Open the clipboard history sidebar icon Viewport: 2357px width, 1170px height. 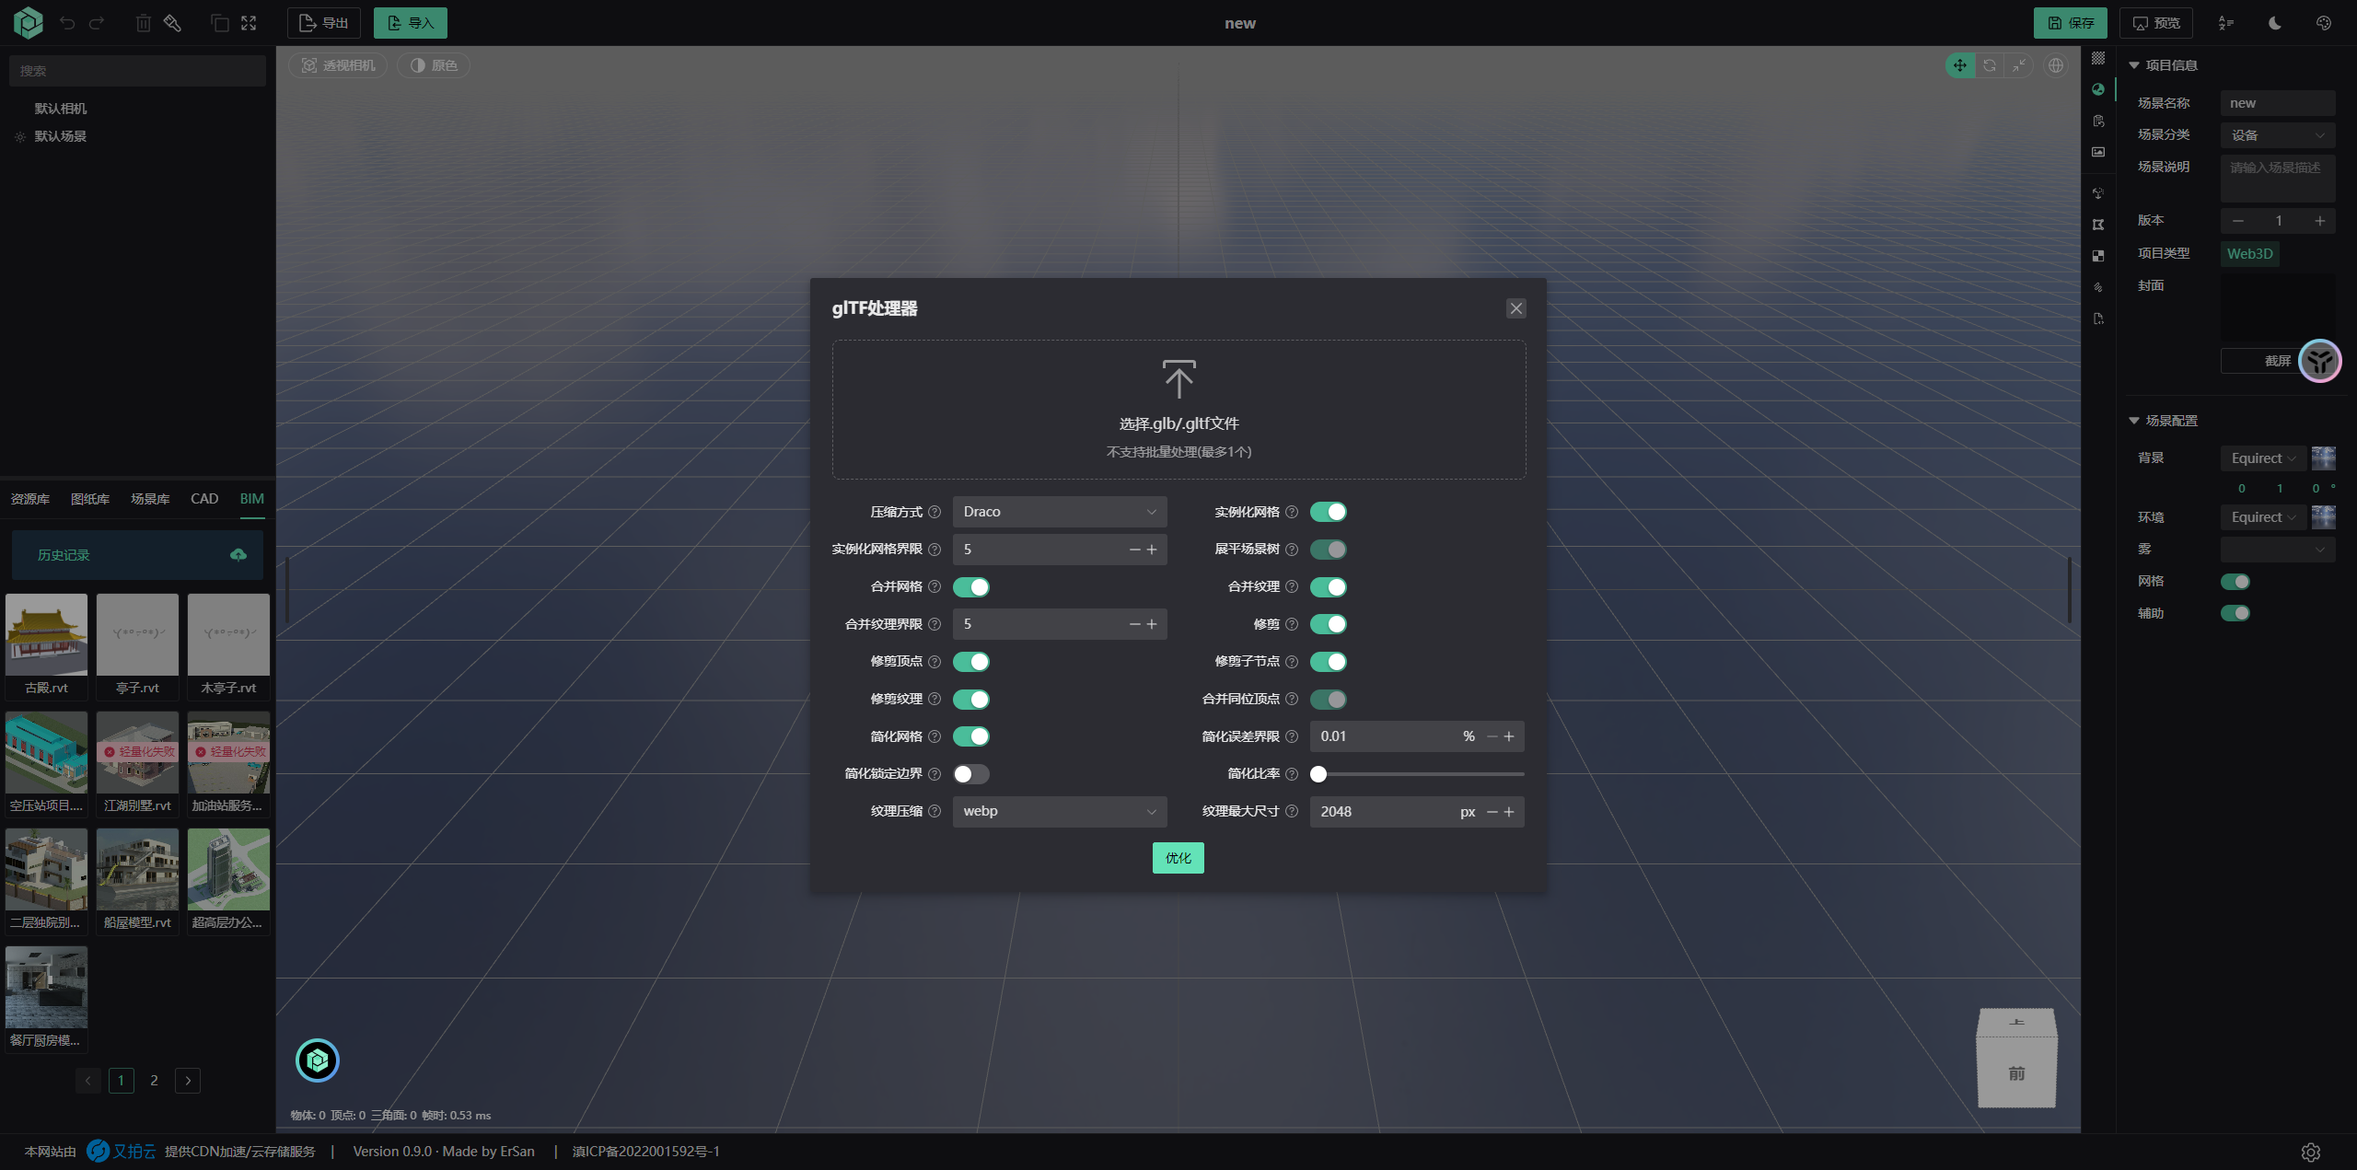point(2098,121)
